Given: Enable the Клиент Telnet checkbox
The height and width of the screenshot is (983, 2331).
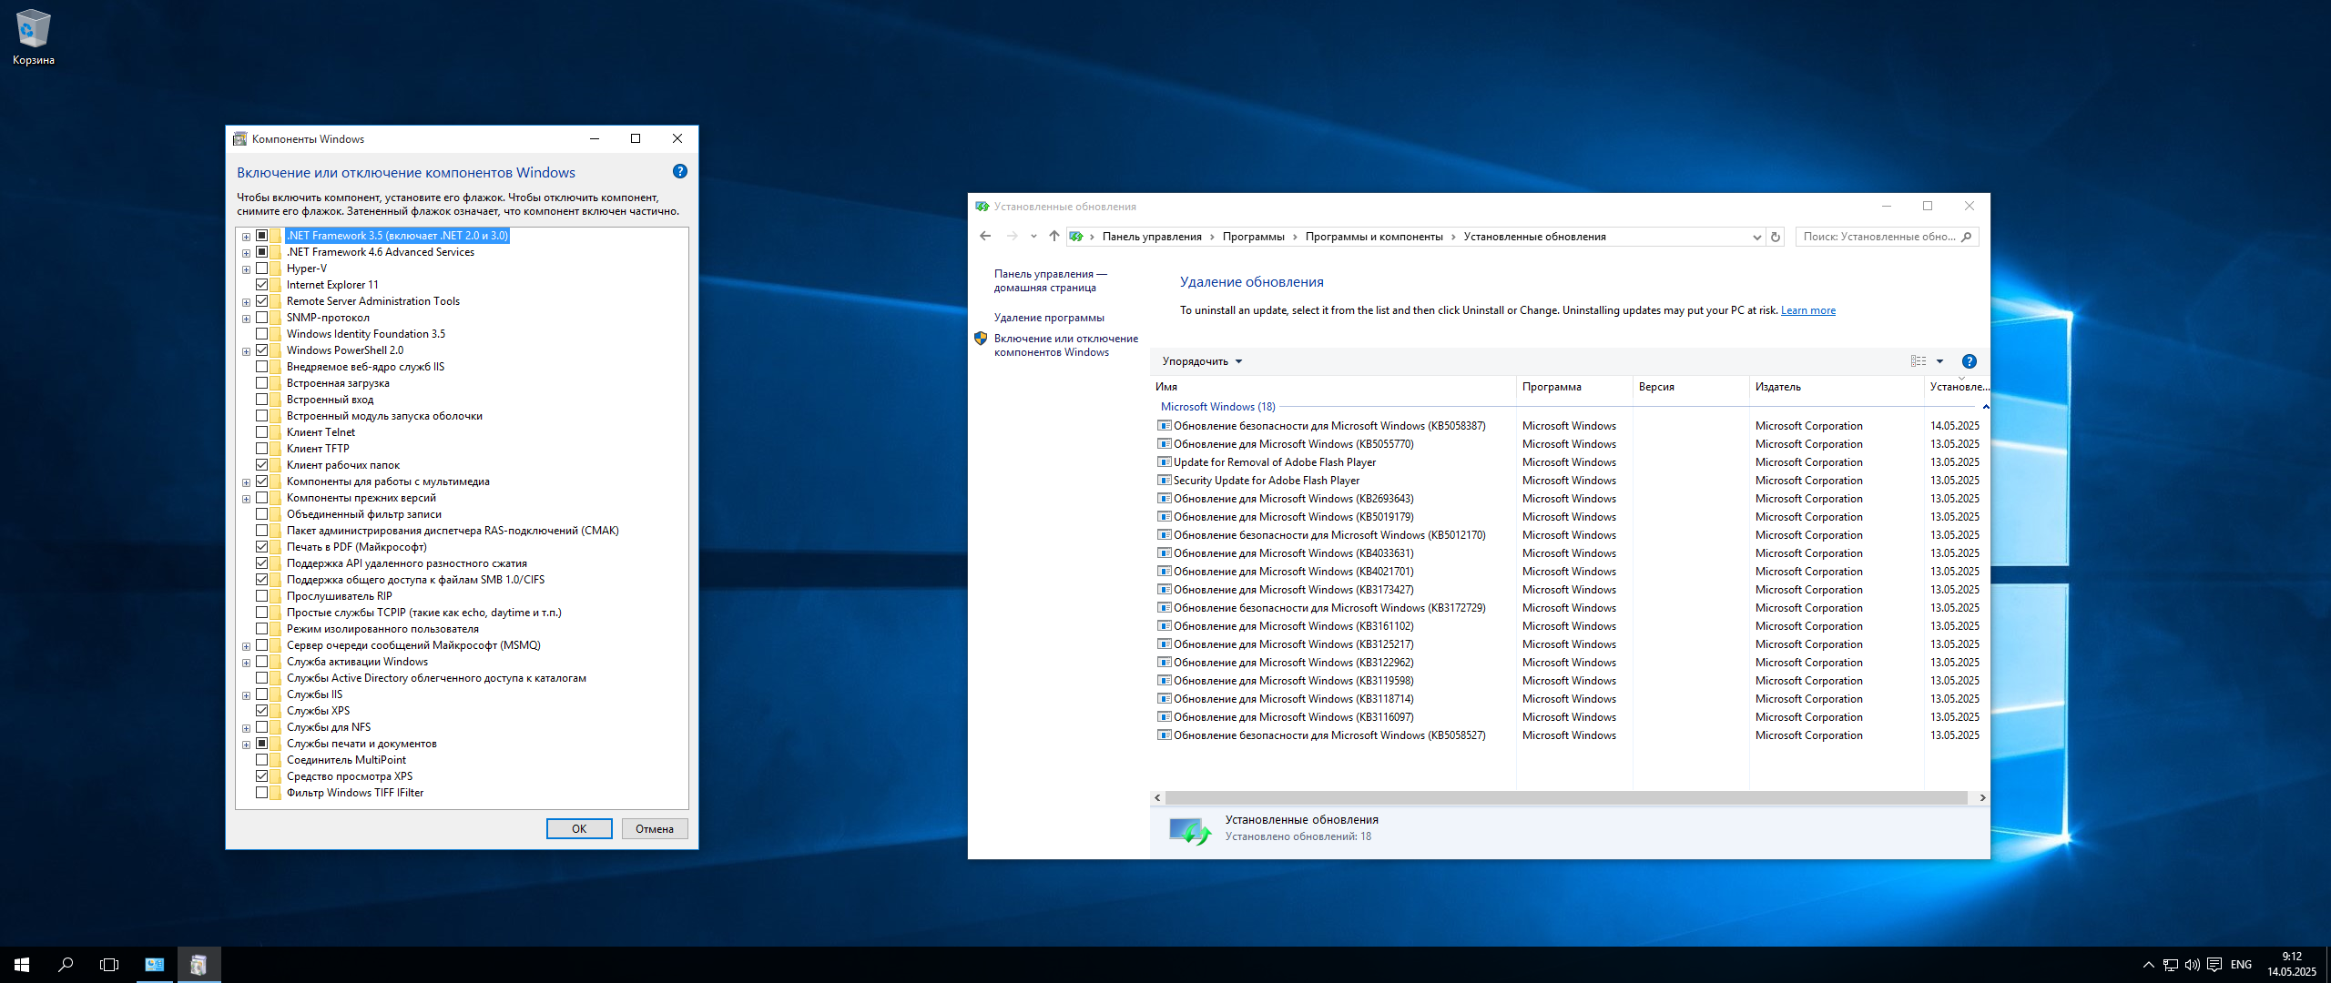Looking at the screenshot, I should click(x=262, y=432).
